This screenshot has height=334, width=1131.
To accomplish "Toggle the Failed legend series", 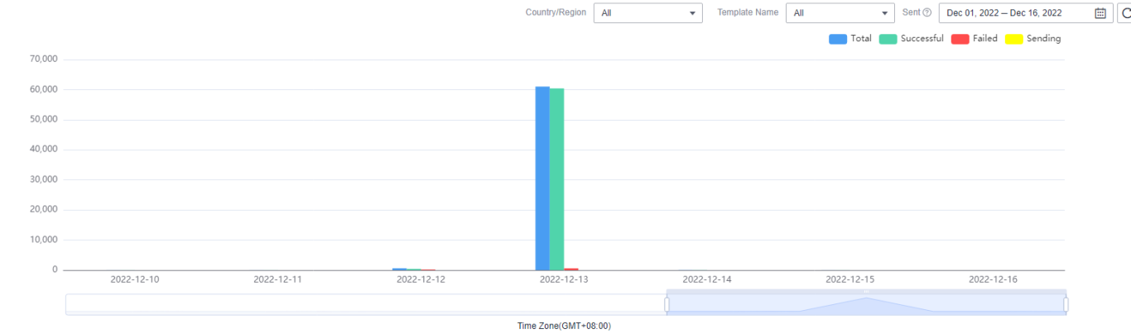I will (x=975, y=39).
